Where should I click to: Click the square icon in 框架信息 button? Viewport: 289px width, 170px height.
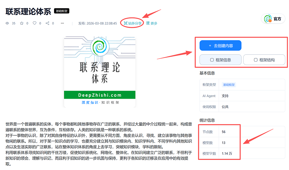point(212,60)
